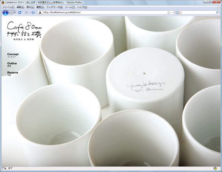Open the Outline 概要 page link

pos(12,64)
